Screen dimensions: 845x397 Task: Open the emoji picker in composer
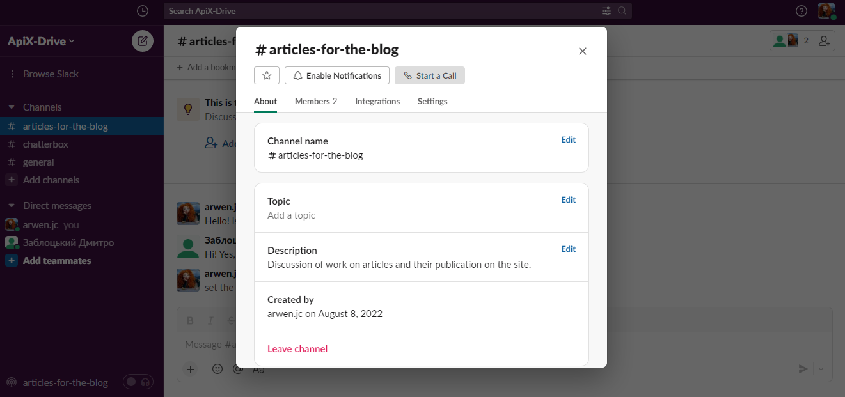tap(217, 369)
